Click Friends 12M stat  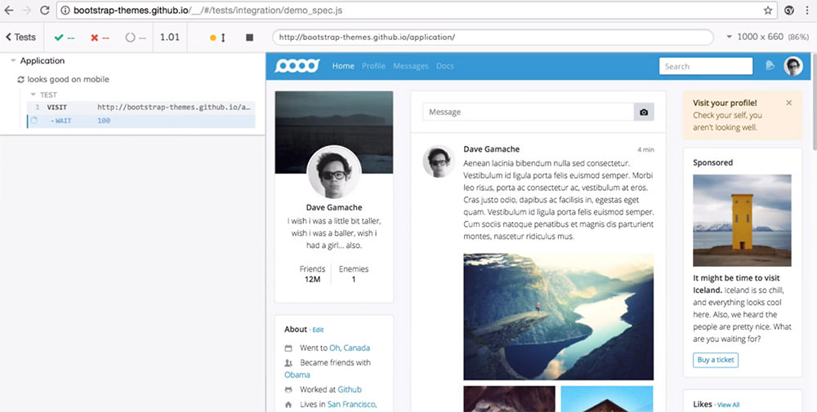pyautogui.click(x=312, y=274)
